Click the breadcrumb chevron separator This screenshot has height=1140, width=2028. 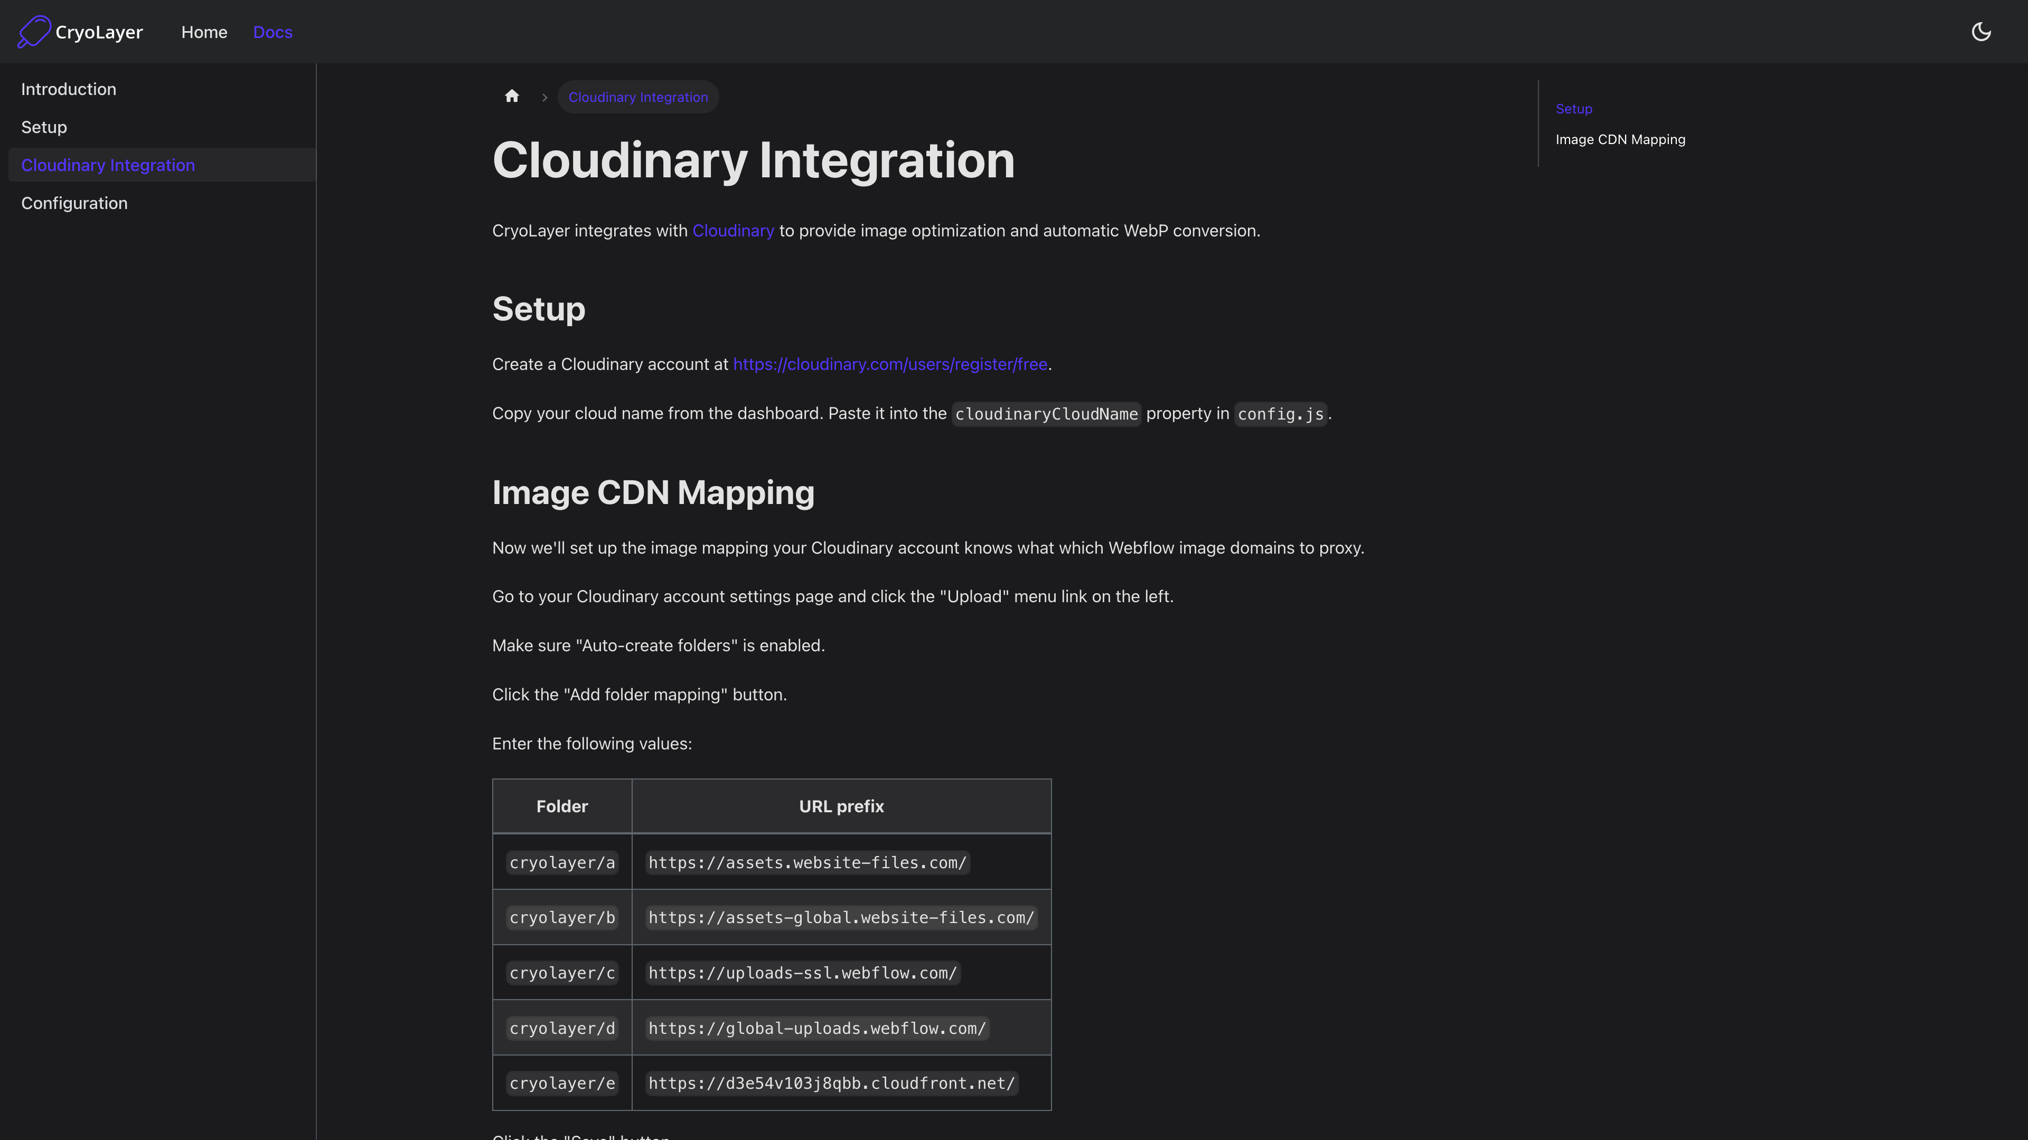click(544, 98)
